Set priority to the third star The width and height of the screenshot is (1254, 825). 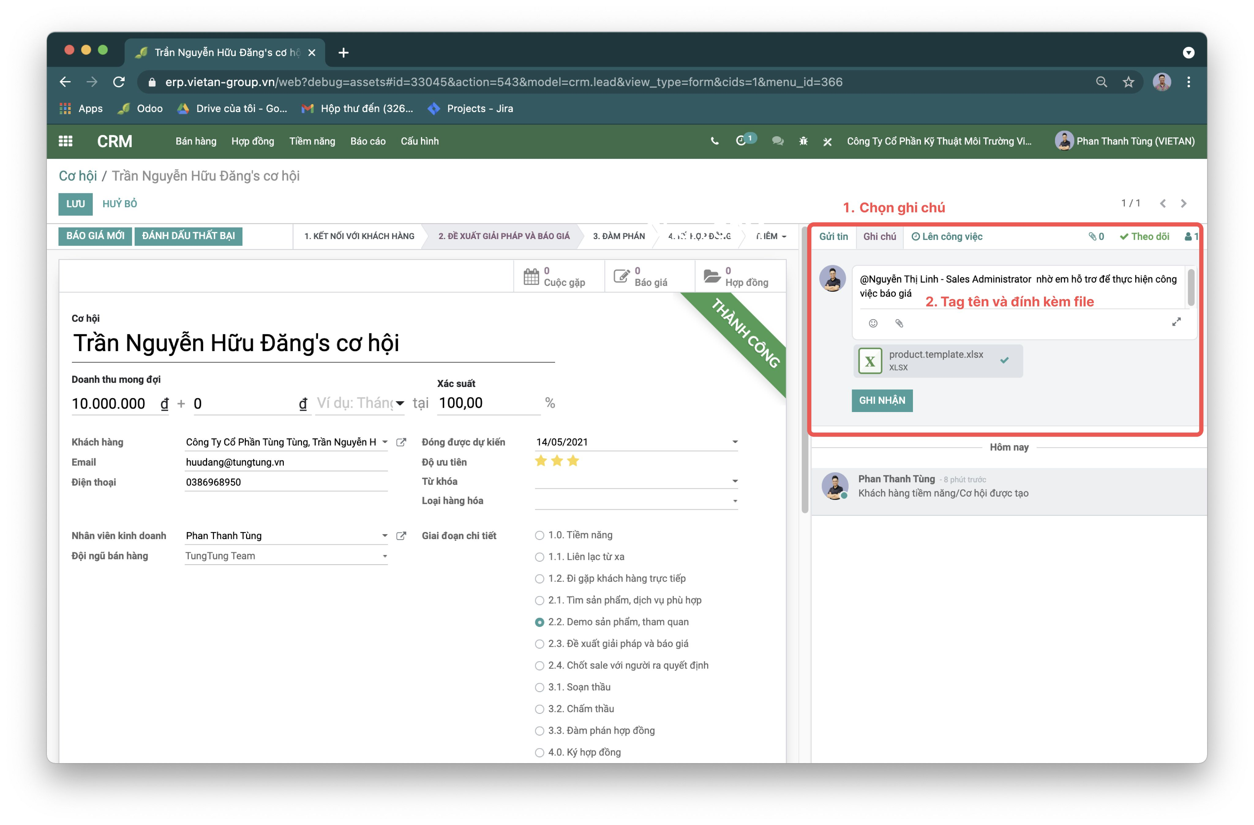click(x=573, y=461)
